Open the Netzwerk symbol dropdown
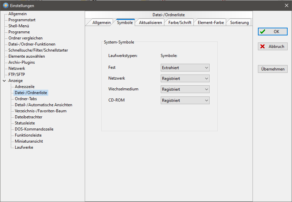The image size is (292, 202). coord(185,79)
